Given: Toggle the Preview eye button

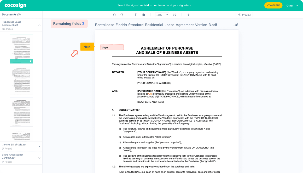Looking at the screenshot, I should click(x=244, y=15).
